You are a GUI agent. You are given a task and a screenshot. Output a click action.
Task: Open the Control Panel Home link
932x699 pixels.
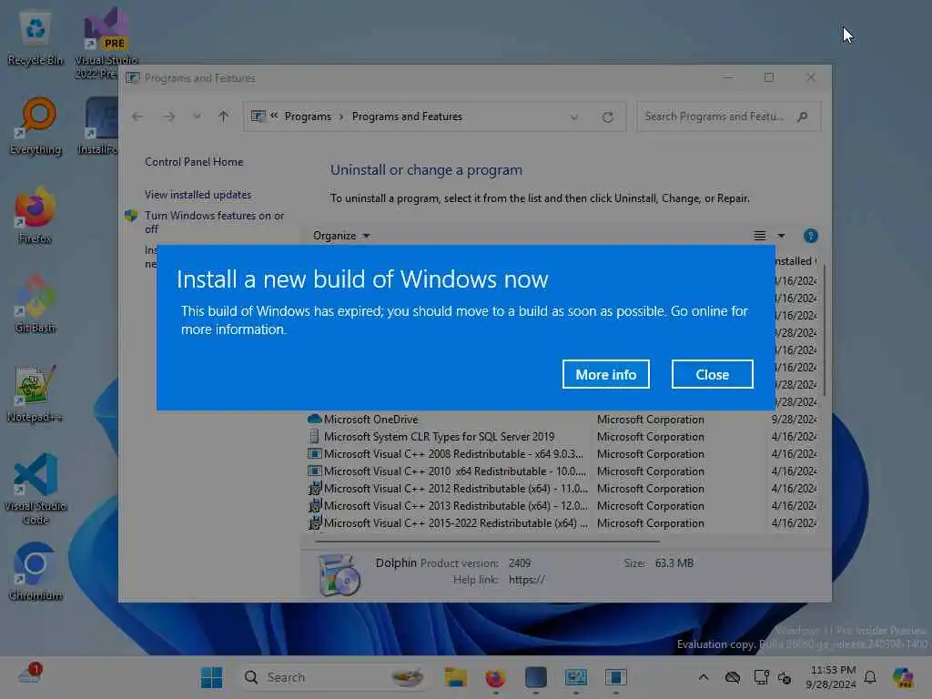tap(194, 162)
